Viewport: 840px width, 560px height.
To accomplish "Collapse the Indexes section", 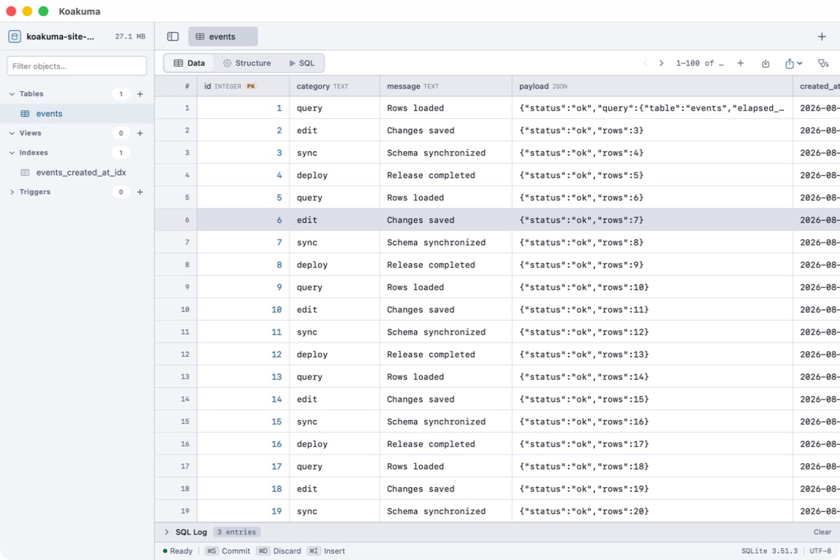I will [x=12, y=152].
